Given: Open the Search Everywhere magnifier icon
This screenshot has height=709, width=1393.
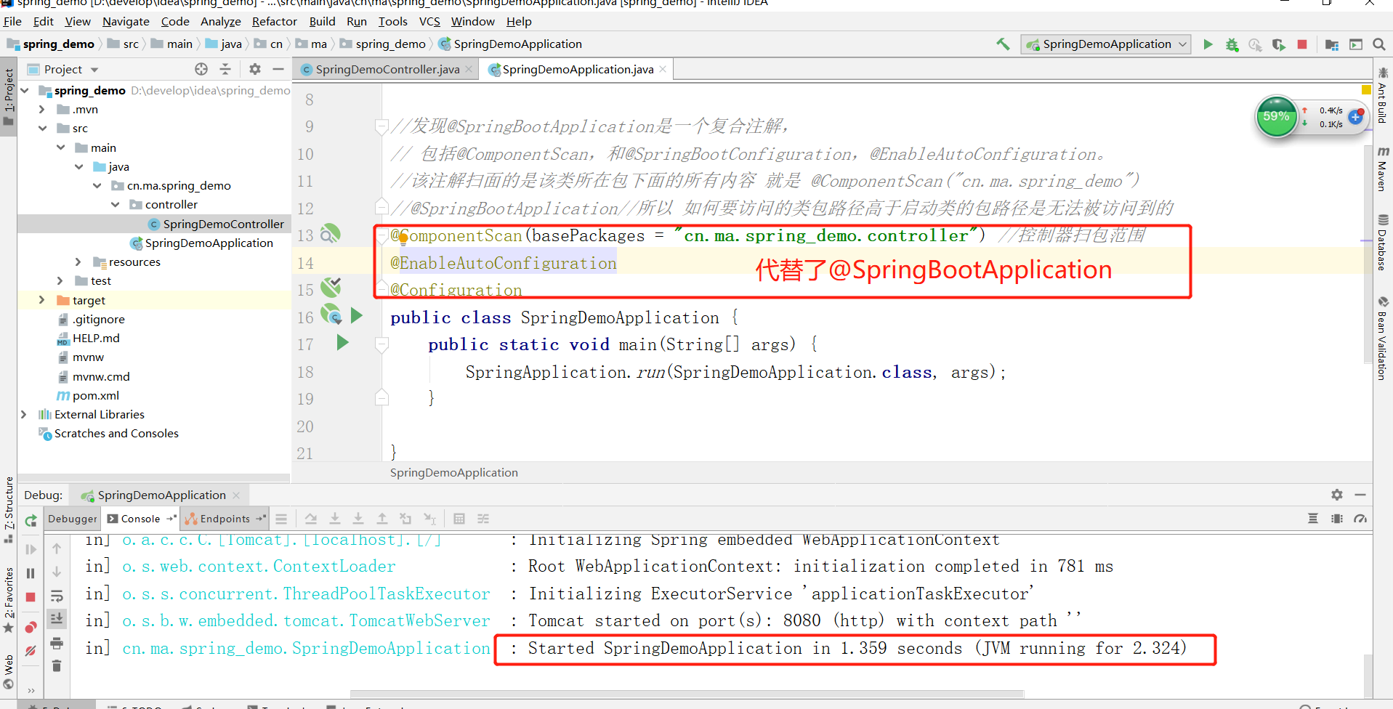Looking at the screenshot, I should point(1378,44).
